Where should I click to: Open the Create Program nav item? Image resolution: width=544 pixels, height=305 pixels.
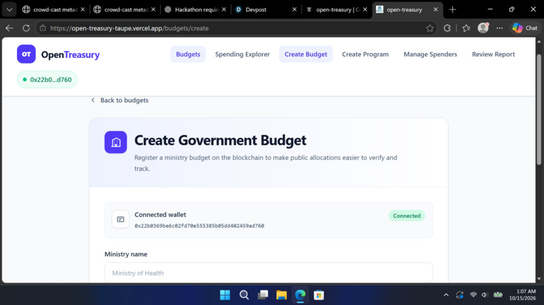point(365,54)
